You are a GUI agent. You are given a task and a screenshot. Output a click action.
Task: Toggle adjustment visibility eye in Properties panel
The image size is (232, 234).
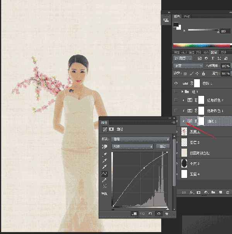point(159,214)
